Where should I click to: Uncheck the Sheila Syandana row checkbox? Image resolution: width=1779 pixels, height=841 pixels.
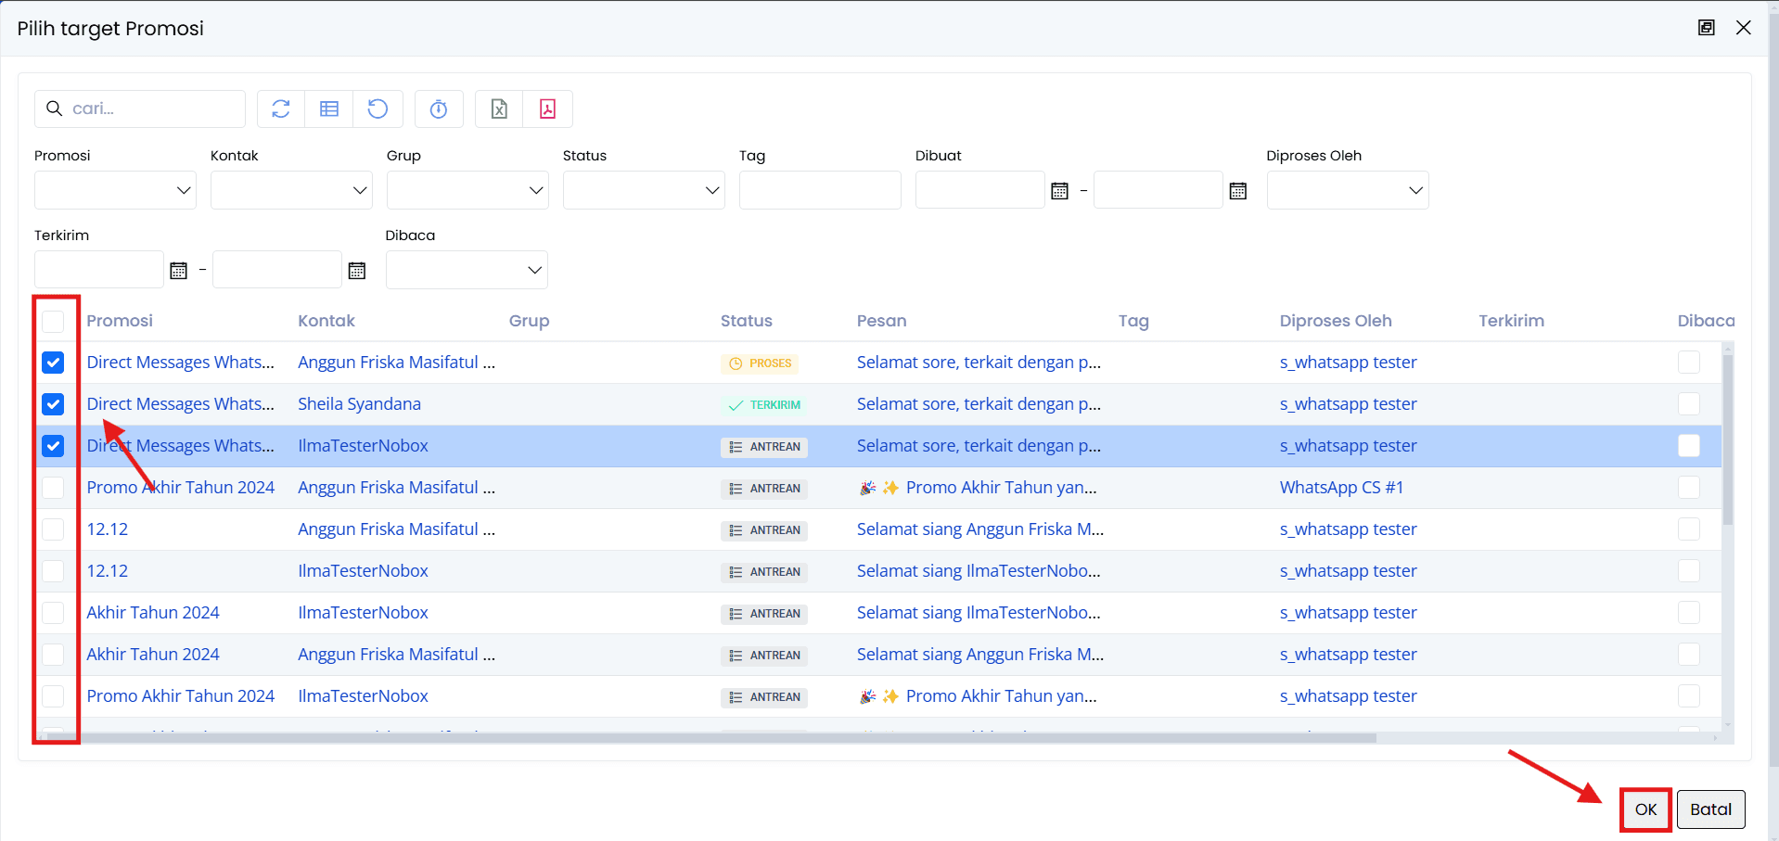(54, 404)
